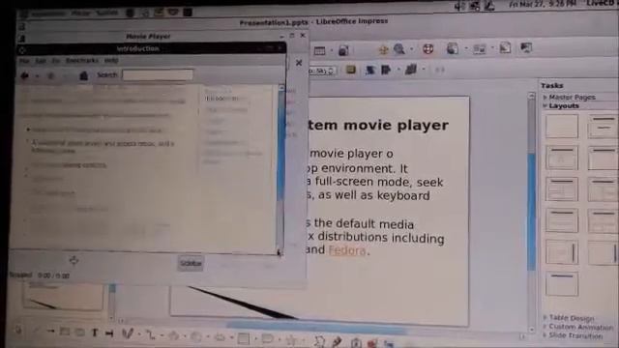Image resolution: width=619 pixels, height=348 pixels.
Task: Click the vertical scrollbar of slide editor
Action: pos(531,213)
